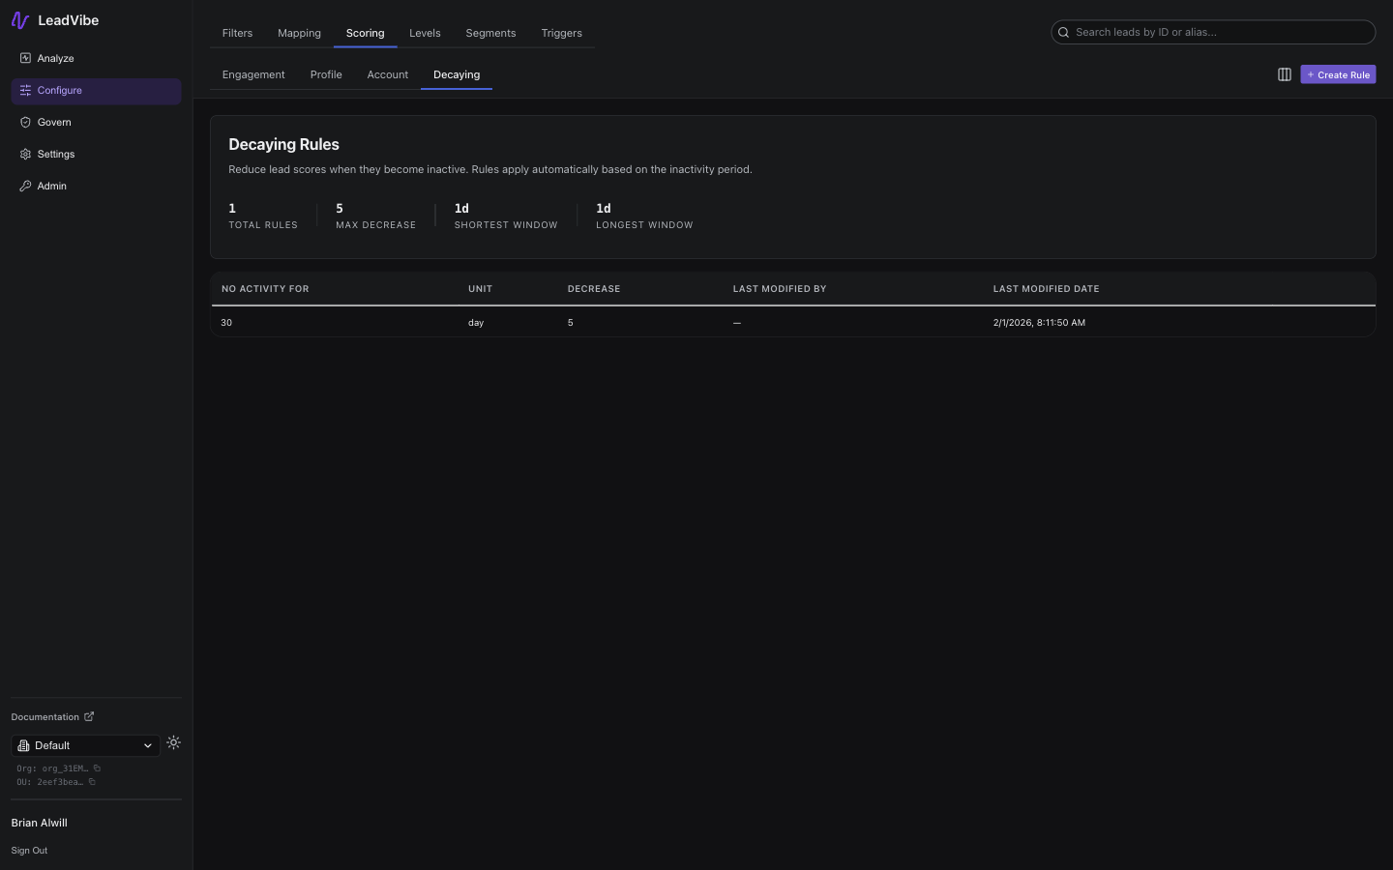1393x870 pixels.
Task: Open Admin using the key icon
Action: point(25,186)
